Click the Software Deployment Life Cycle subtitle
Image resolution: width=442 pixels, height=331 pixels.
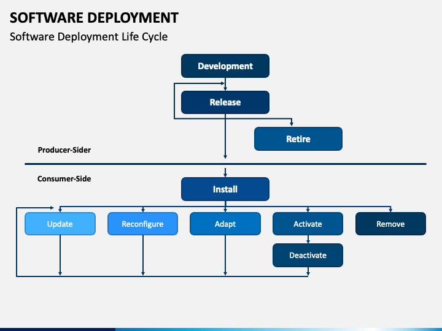(88, 37)
